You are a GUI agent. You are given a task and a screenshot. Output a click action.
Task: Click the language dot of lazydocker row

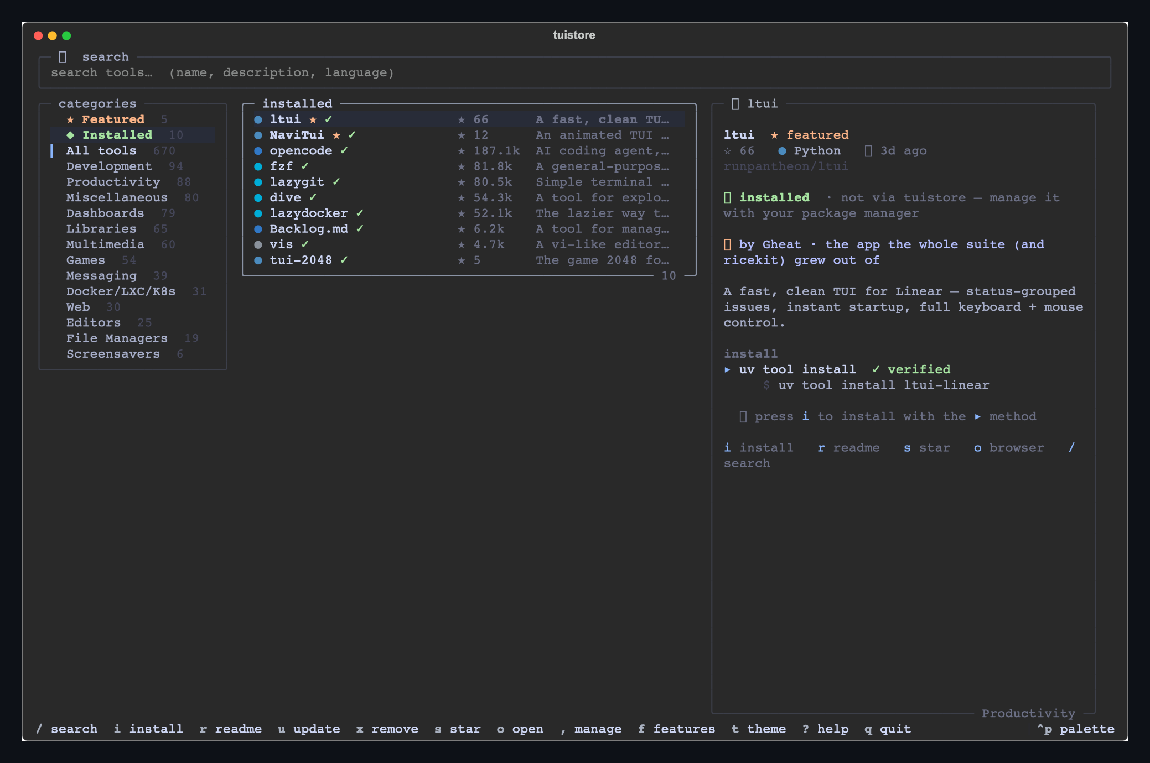[258, 213]
